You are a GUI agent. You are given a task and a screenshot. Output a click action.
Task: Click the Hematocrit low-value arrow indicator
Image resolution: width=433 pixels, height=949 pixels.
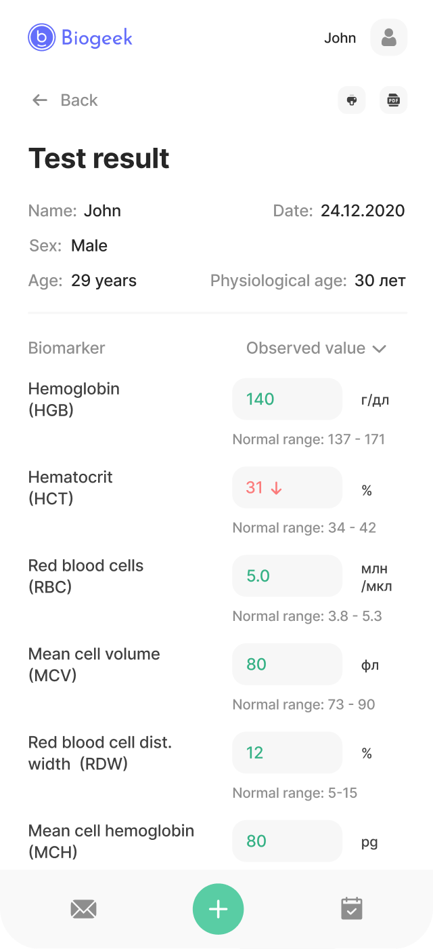tap(277, 487)
